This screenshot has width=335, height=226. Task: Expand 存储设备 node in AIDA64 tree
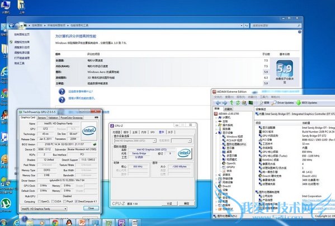pos(216,178)
